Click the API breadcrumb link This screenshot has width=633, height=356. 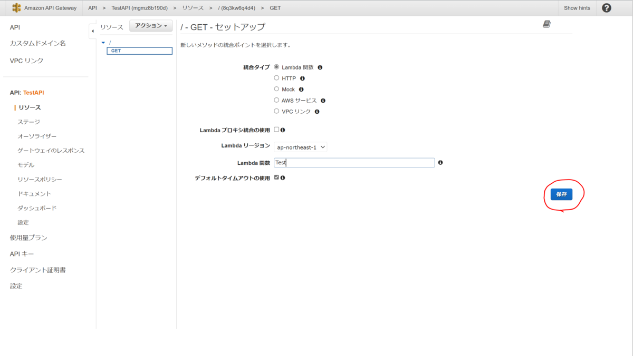(x=93, y=8)
